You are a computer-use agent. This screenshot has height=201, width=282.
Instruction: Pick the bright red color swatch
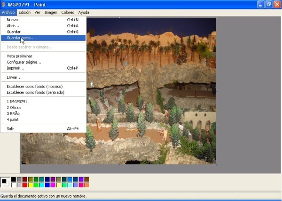tap(25, 185)
